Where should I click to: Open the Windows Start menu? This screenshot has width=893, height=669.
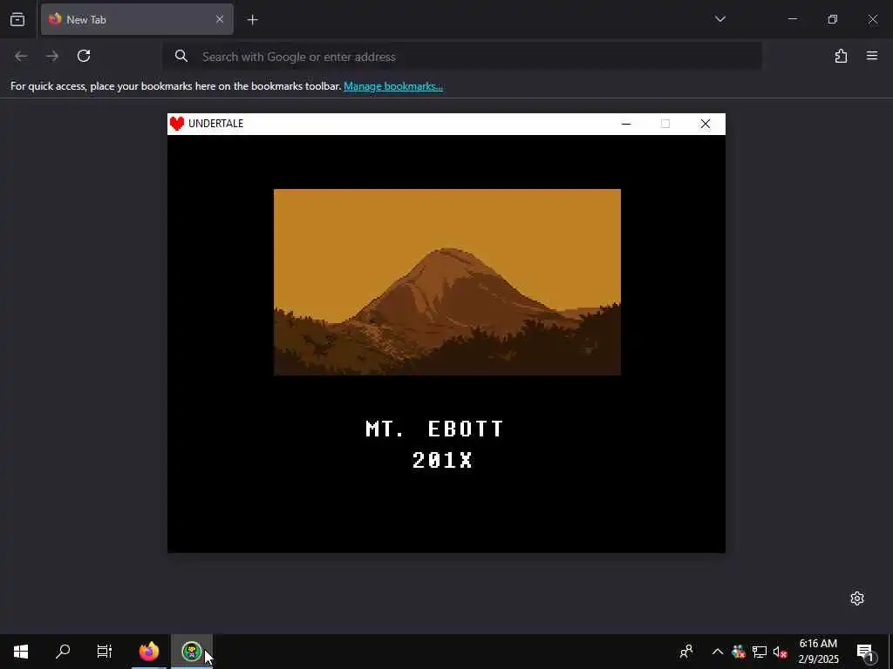21,652
